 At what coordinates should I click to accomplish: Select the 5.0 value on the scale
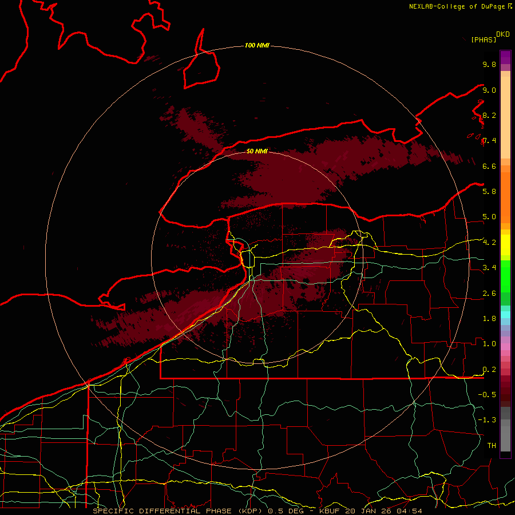[489, 217]
